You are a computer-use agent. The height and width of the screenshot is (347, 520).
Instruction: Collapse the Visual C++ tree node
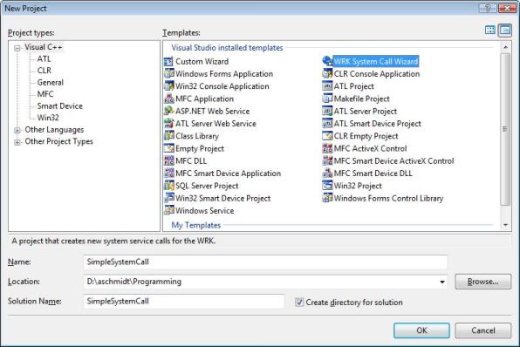17,48
